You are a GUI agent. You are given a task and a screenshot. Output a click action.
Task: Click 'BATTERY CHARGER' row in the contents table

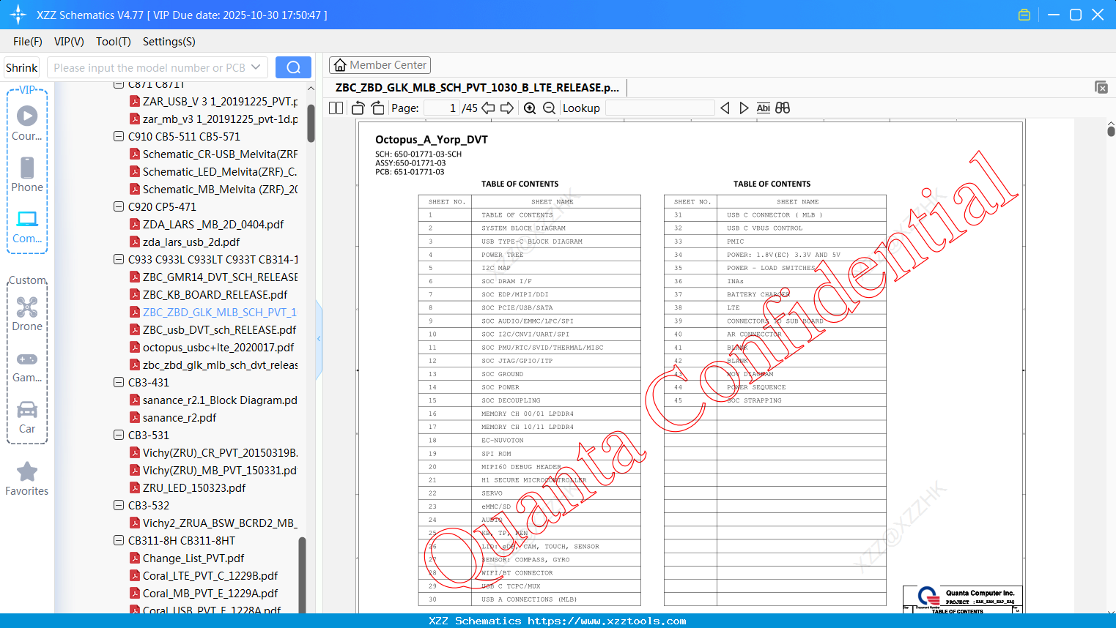click(x=758, y=294)
